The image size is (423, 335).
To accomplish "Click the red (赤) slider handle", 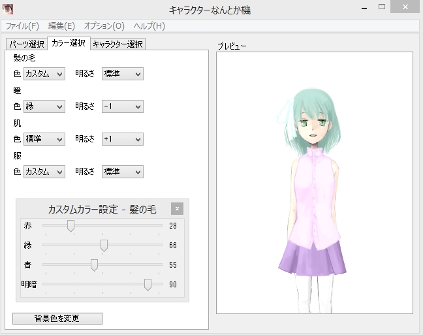I will pos(70,226).
